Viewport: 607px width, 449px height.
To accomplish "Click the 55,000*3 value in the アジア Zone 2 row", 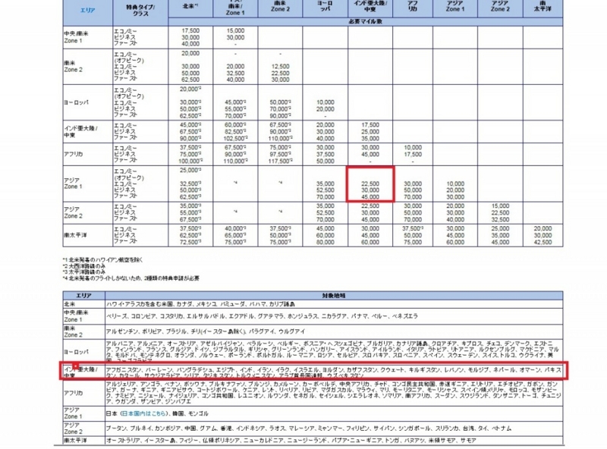I will tap(190, 212).
